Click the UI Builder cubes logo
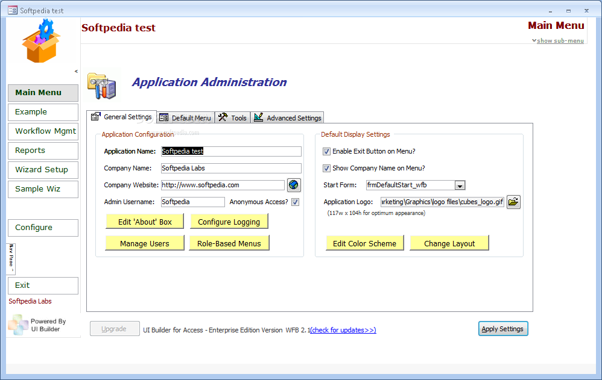 coord(18,325)
